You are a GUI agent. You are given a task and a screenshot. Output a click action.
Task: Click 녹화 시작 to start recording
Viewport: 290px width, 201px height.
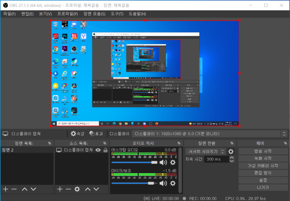[x=263, y=159]
